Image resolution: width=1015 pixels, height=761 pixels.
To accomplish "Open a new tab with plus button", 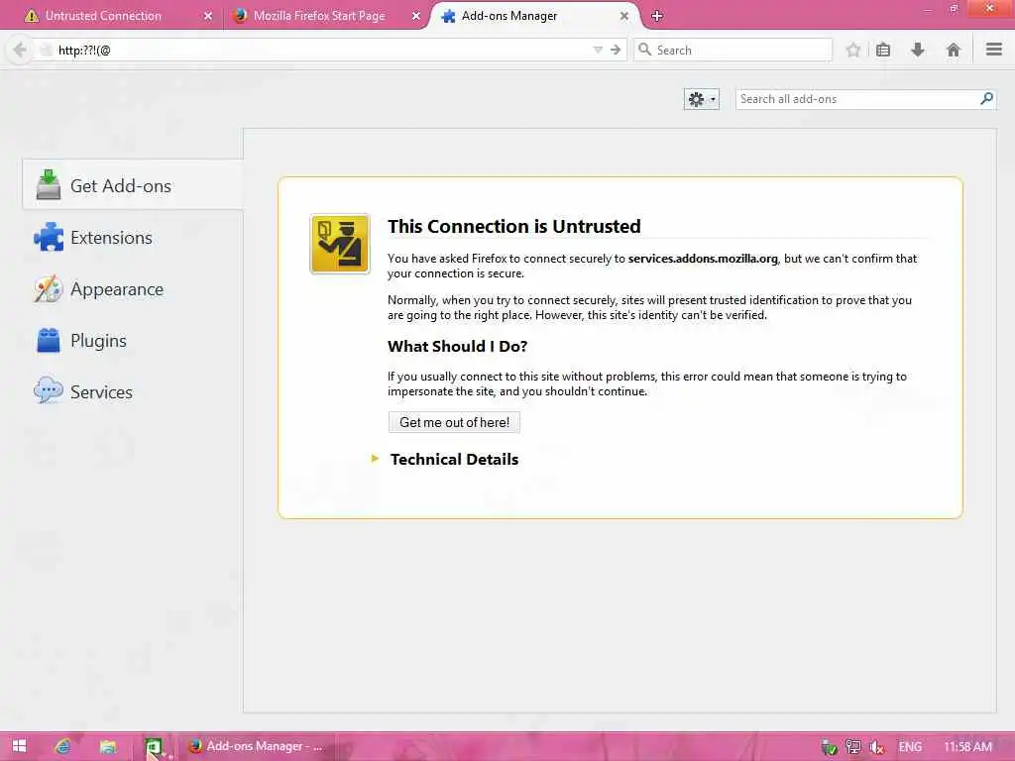I will [x=657, y=16].
